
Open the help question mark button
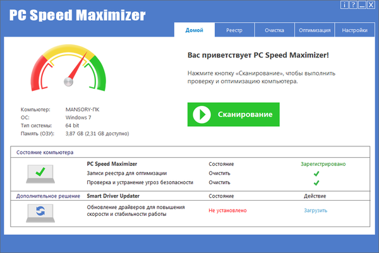(x=353, y=4)
